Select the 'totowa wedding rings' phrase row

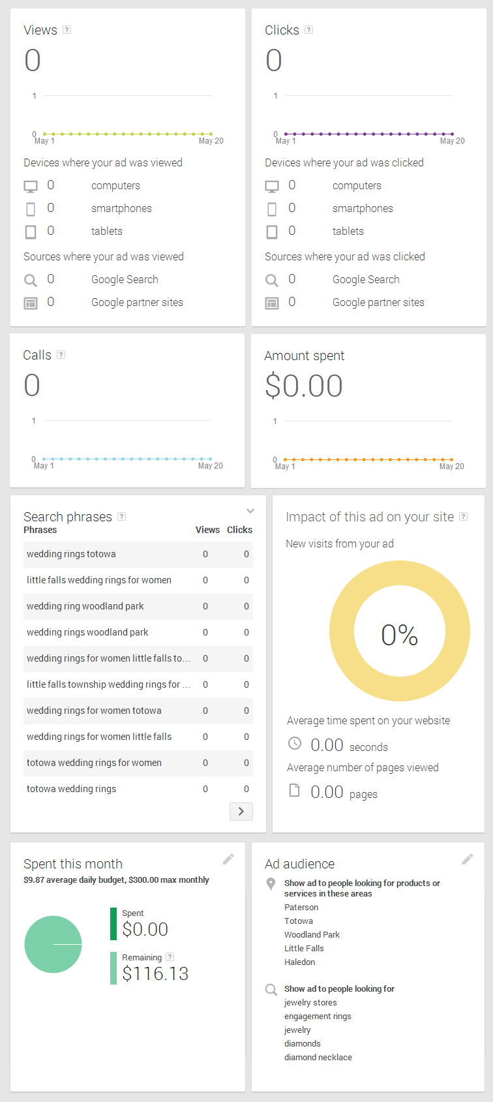click(x=138, y=789)
